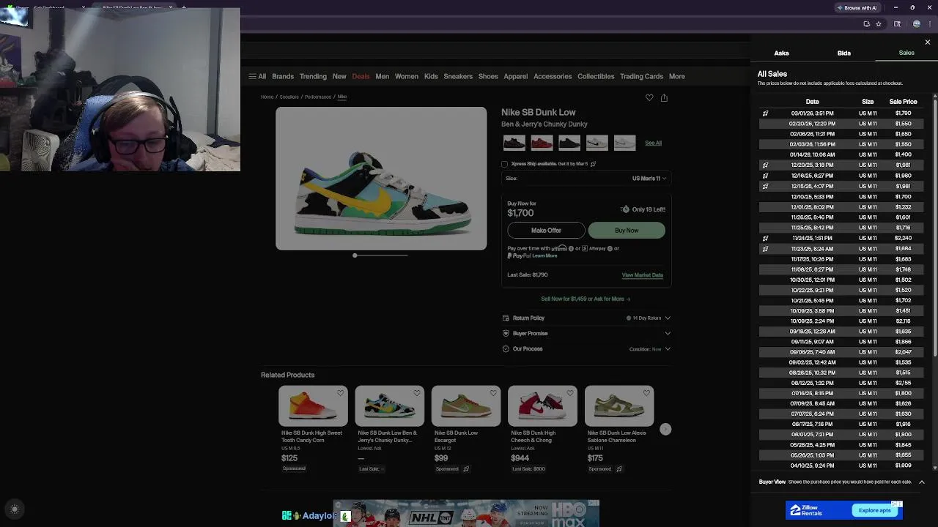The image size is (938, 527).
Task: Click the Buyer Promise shield icon
Action: [x=506, y=333]
